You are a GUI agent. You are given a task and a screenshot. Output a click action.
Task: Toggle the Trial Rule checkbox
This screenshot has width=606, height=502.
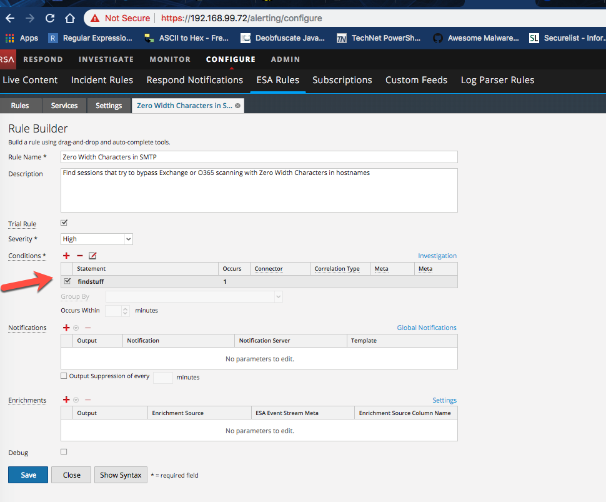[x=64, y=223]
